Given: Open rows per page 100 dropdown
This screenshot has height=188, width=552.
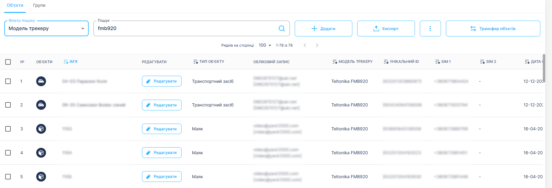Looking at the screenshot, I should tap(265, 45).
